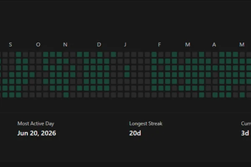Click the J month label for January

click(125, 44)
